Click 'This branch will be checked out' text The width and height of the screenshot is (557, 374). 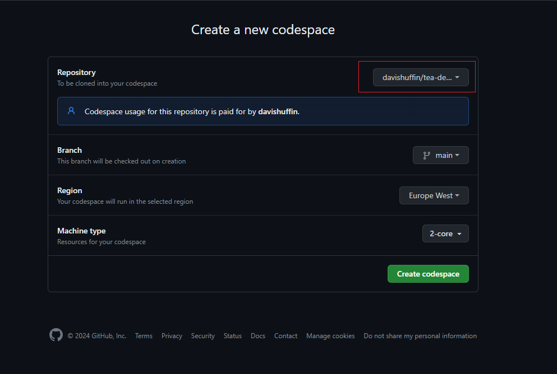122,161
